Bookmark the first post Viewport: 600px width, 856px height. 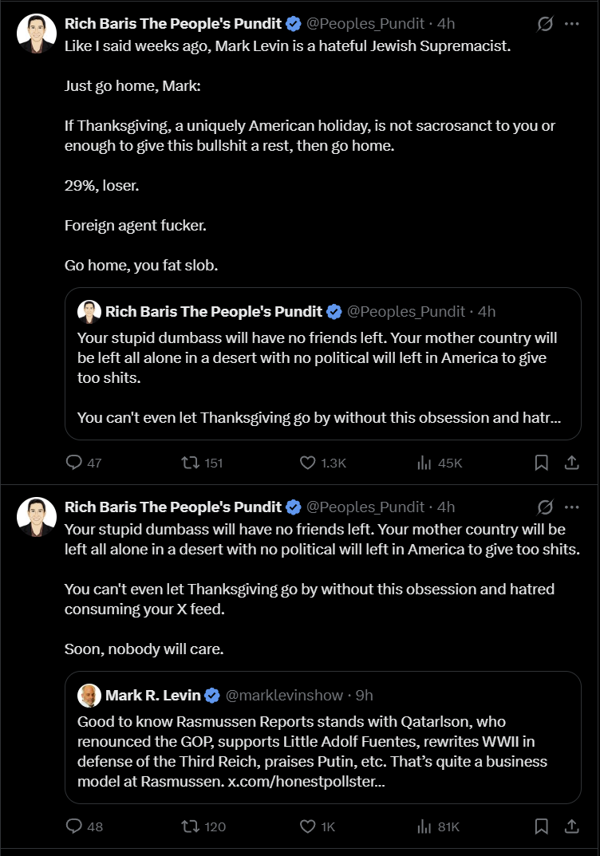tap(541, 463)
